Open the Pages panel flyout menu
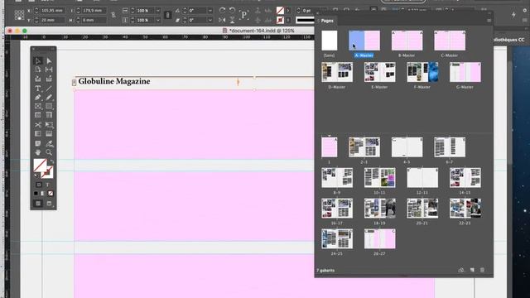Image resolution: width=530 pixels, height=298 pixels. point(489,21)
